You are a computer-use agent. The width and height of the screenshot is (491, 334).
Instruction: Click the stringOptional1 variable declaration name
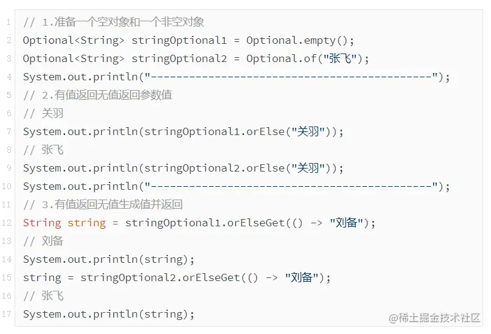179,41
